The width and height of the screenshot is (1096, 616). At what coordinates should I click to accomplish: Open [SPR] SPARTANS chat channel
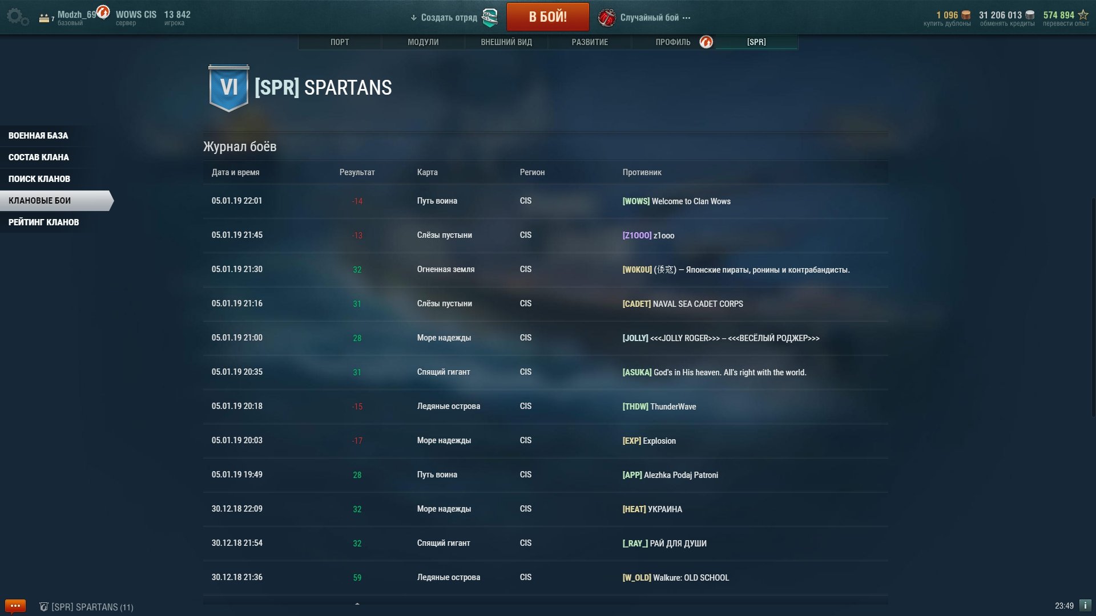[x=92, y=607]
